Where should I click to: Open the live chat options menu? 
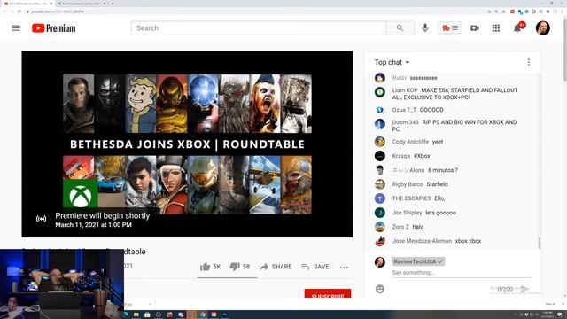coord(529,62)
